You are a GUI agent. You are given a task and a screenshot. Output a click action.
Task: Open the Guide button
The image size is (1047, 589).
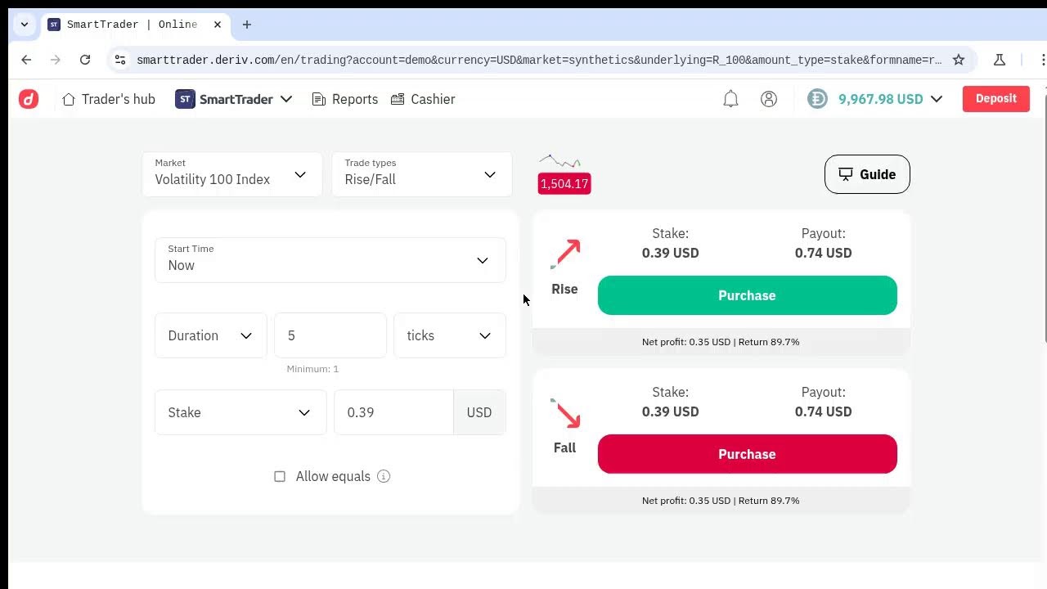click(867, 174)
